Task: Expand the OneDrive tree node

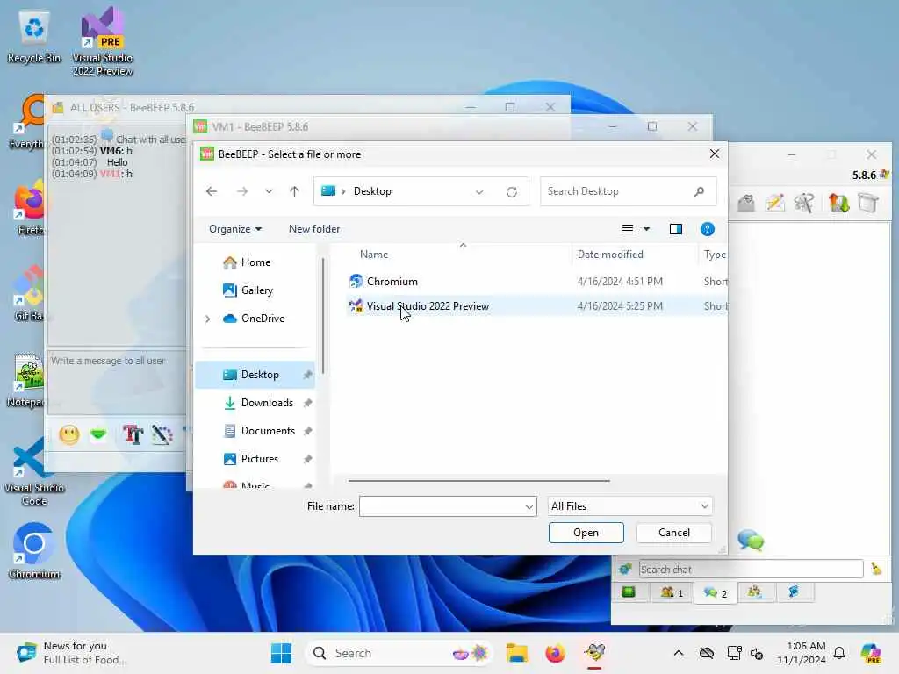Action: click(207, 319)
